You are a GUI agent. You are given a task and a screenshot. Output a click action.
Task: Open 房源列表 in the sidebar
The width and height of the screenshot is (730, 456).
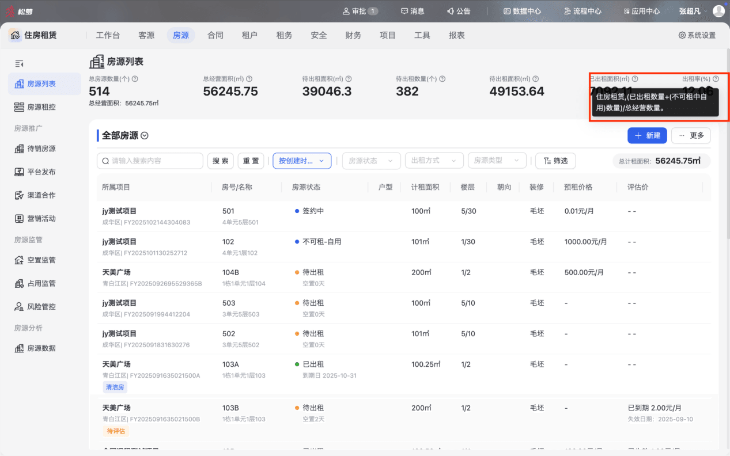(44, 83)
